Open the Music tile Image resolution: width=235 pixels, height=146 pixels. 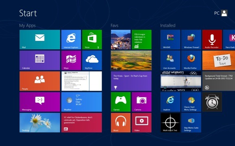click(121, 123)
